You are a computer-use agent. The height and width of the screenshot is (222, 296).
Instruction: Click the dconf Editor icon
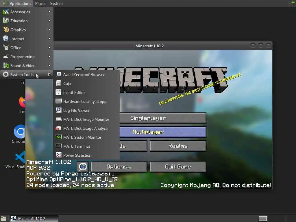pyautogui.click(x=58, y=92)
